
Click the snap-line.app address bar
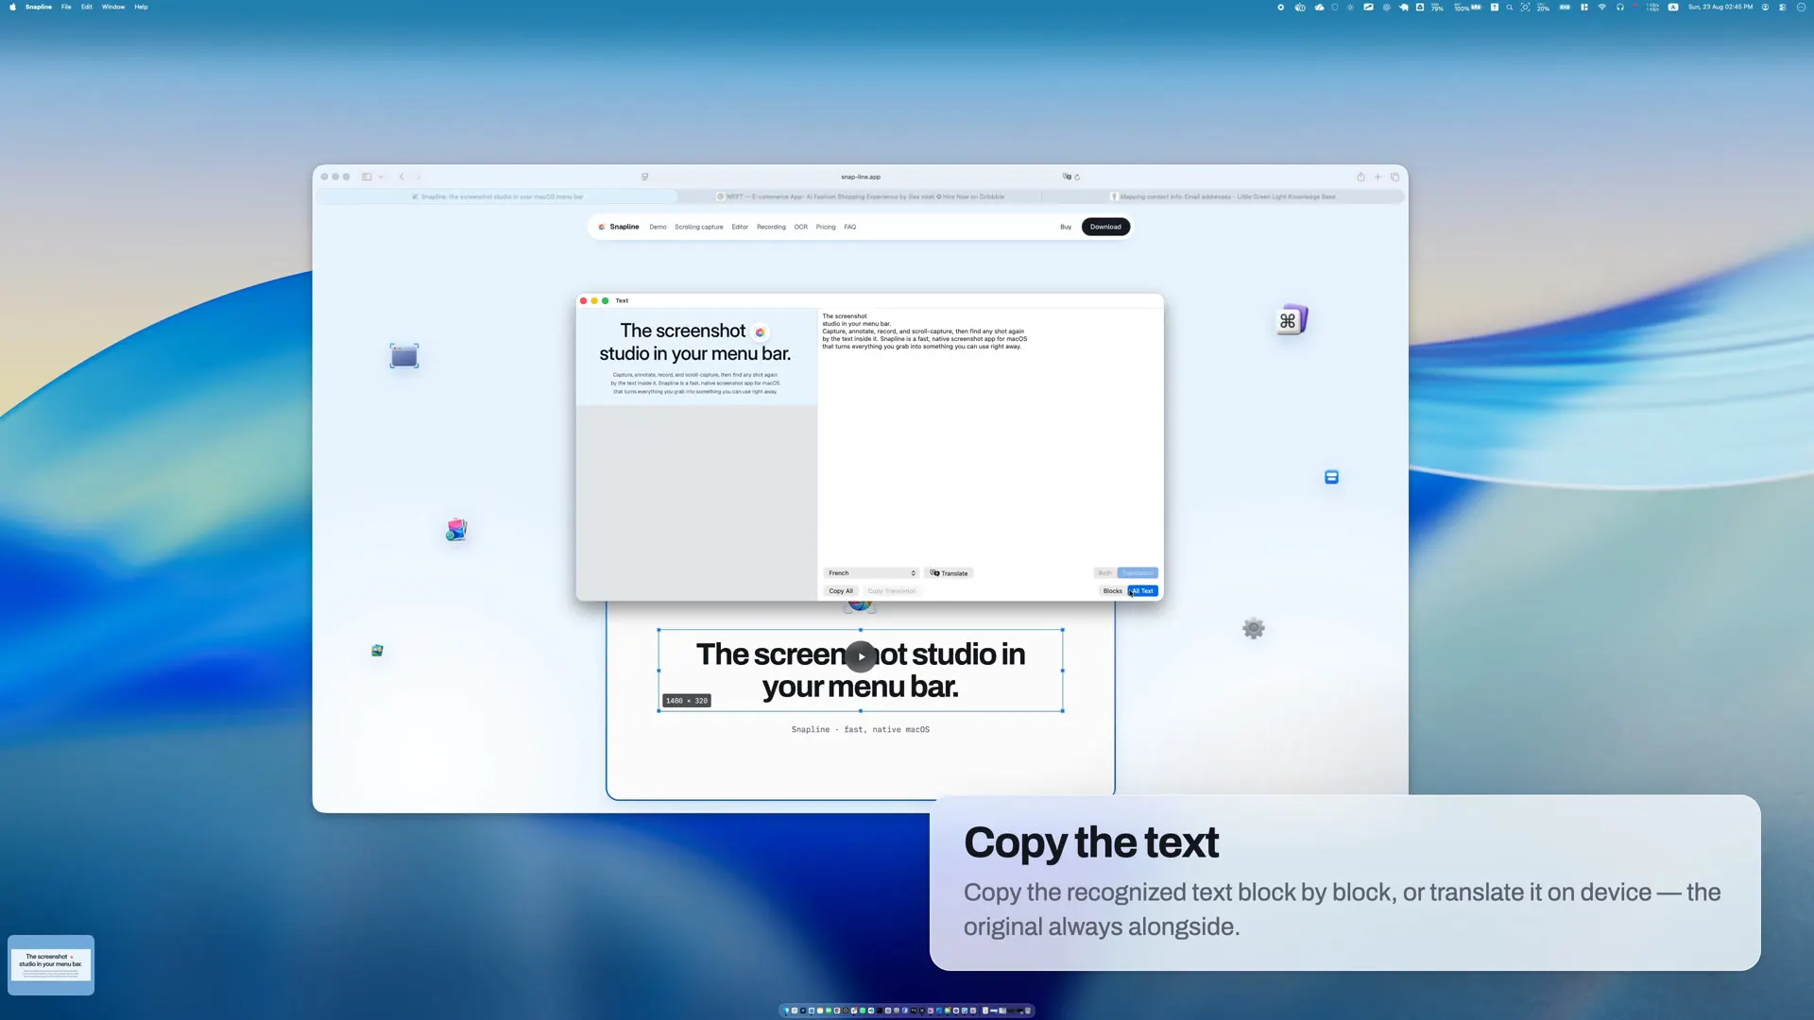(x=861, y=177)
